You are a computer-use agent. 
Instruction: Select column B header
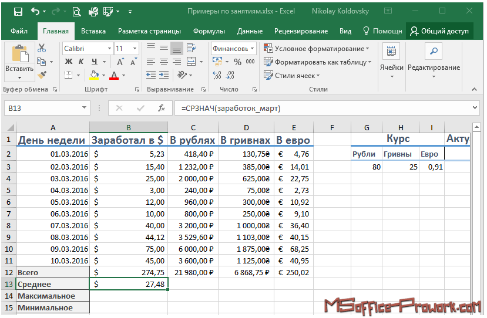(129, 127)
